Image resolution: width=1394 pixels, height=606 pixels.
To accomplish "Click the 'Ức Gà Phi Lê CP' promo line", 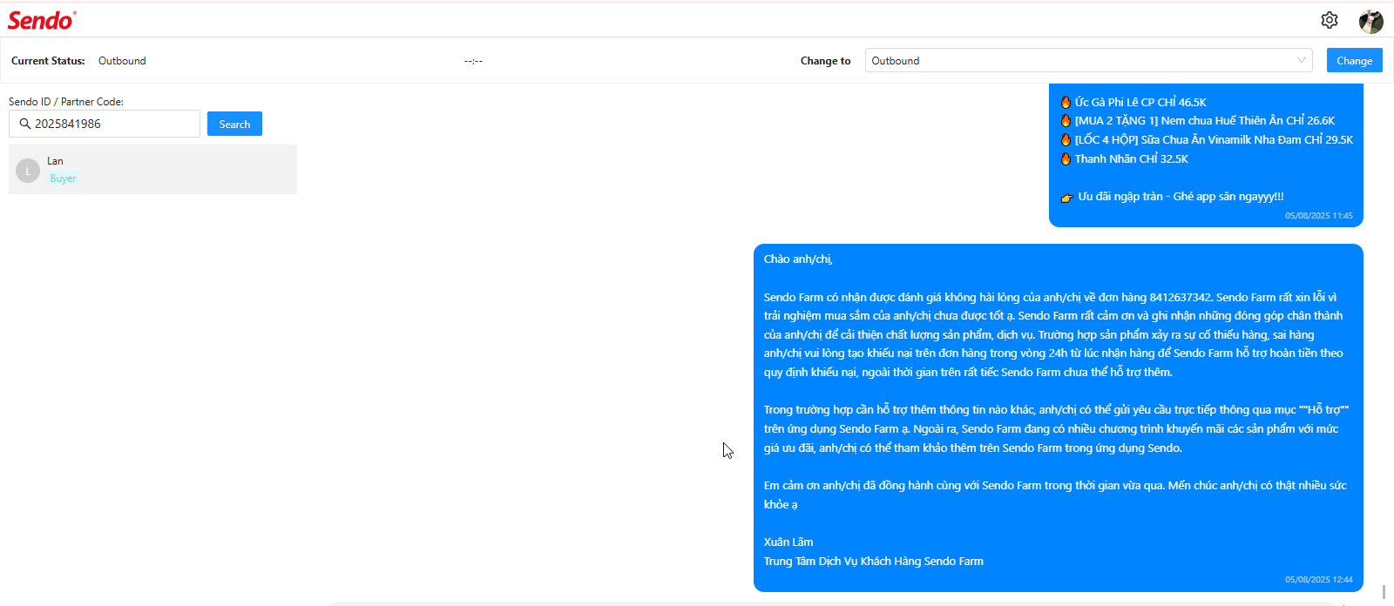I will coord(1133,102).
